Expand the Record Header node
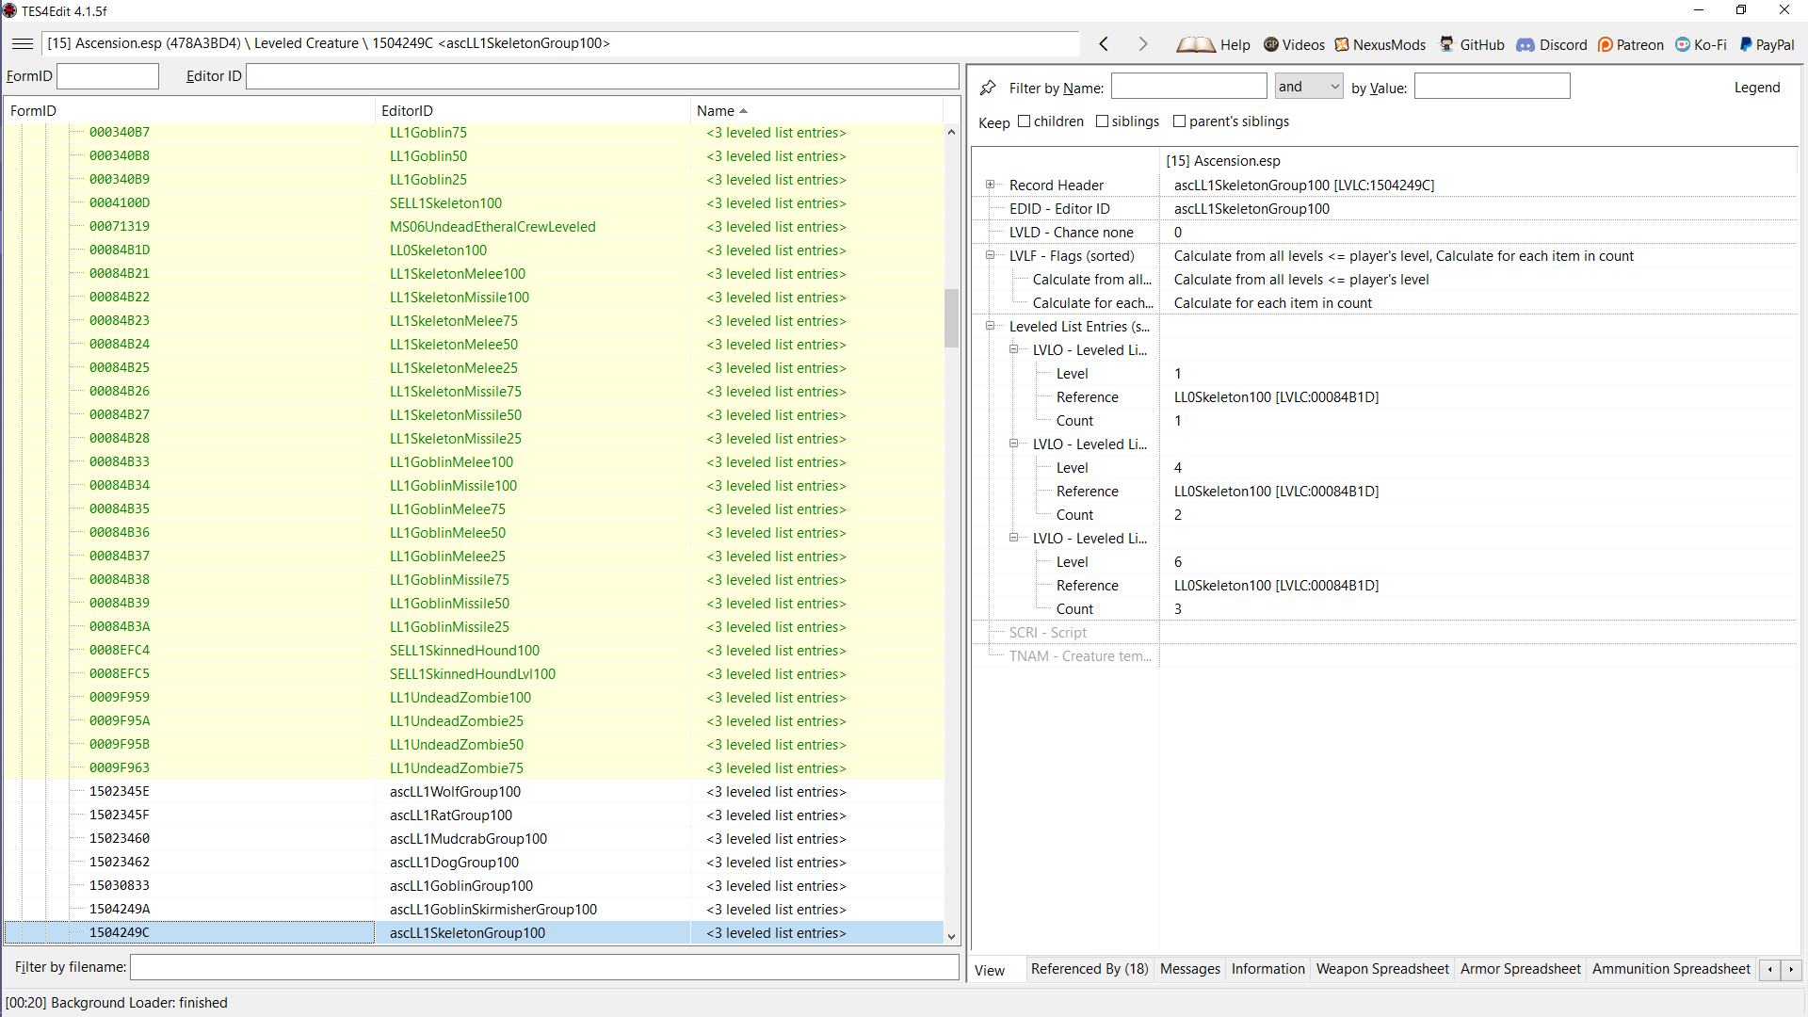The image size is (1808, 1017). click(990, 185)
